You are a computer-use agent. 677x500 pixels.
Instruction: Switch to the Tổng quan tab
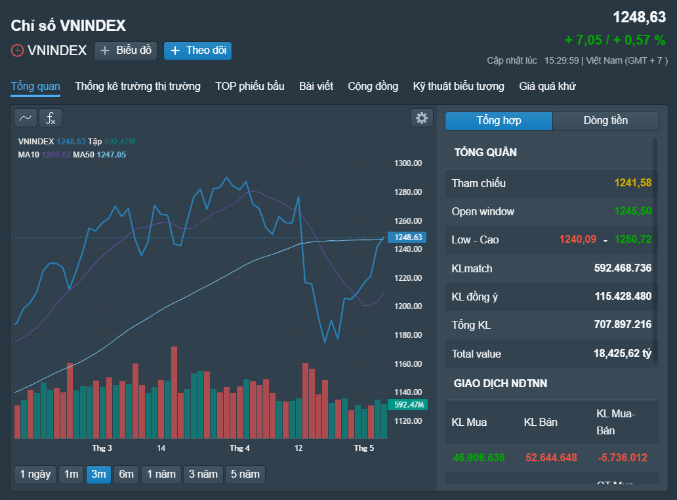pyautogui.click(x=35, y=87)
